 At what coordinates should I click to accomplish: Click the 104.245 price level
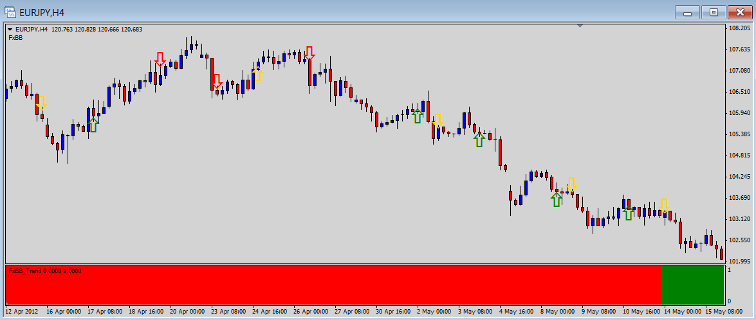click(x=739, y=176)
